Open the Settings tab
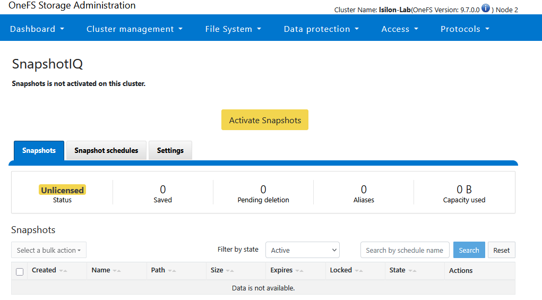Screen dimensions: 542x300 (170, 151)
